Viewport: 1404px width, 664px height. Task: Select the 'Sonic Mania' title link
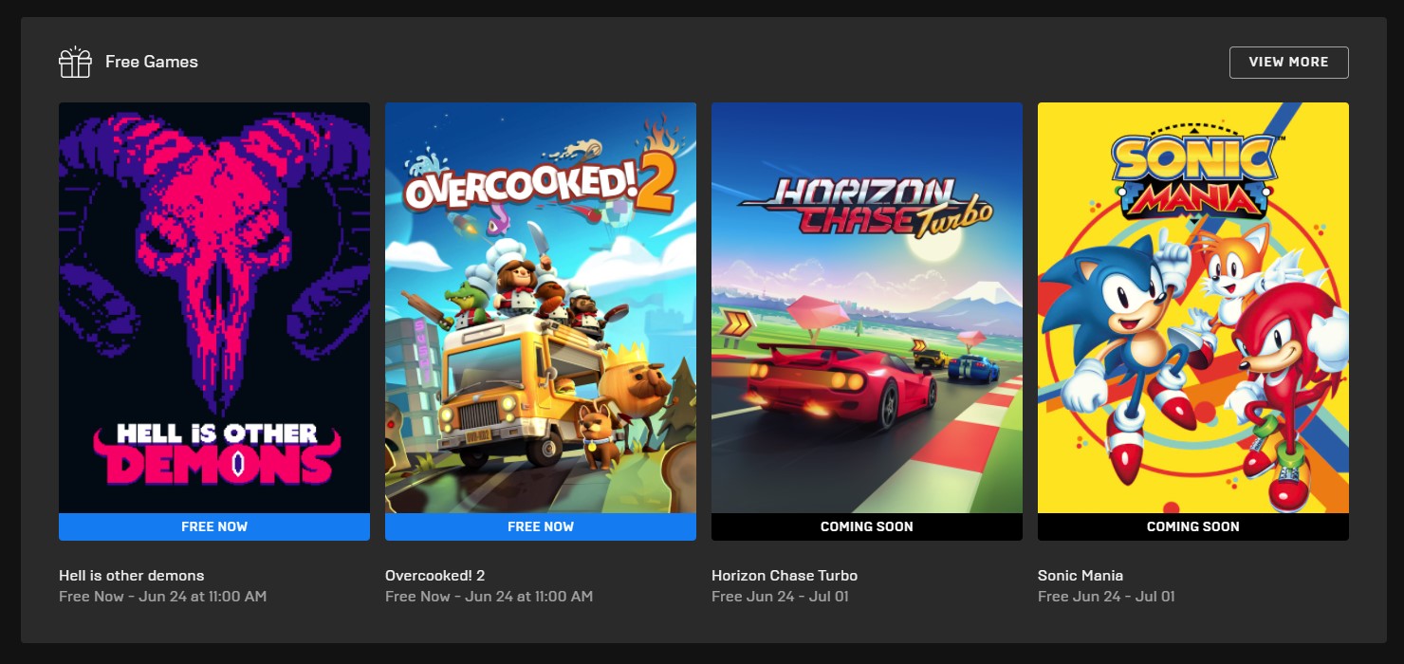[x=1081, y=575]
